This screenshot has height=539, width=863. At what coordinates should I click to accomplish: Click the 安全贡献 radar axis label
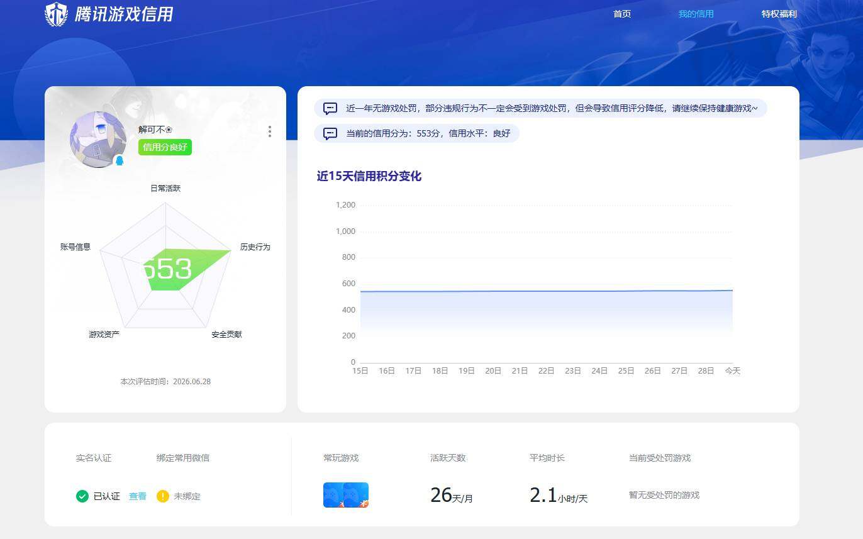pos(227,335)
